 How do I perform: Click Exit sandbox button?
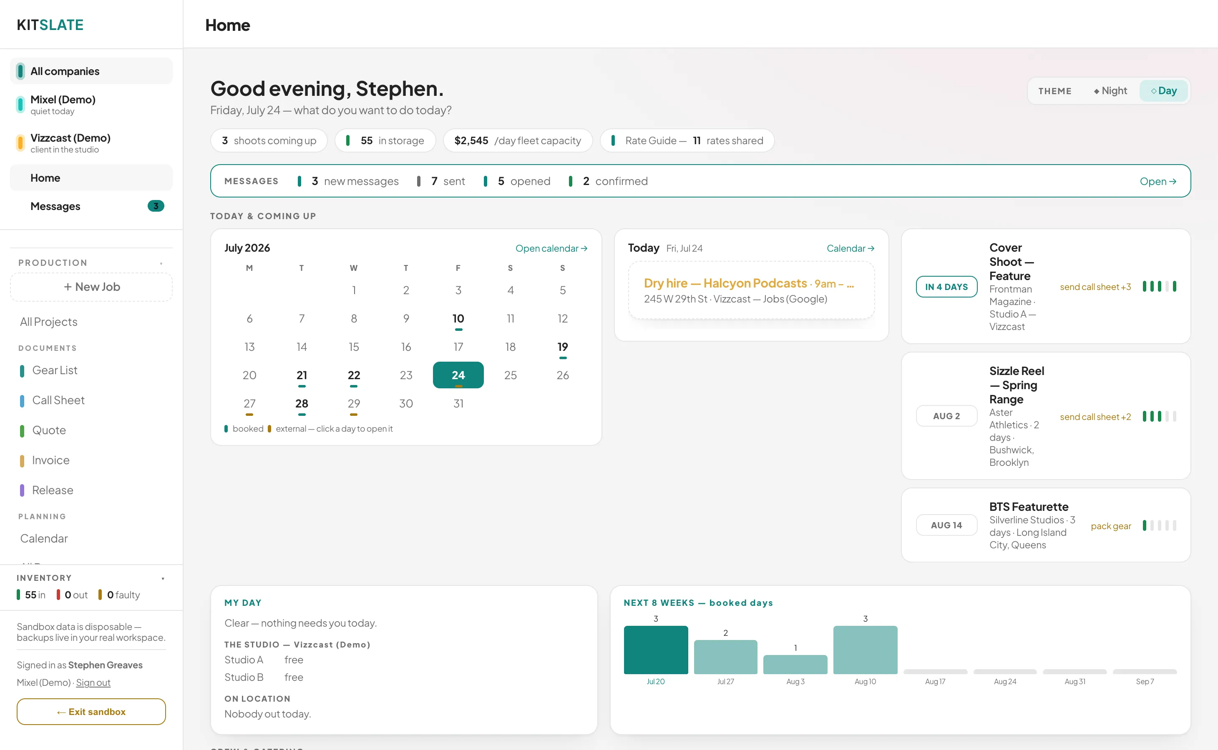91,711
